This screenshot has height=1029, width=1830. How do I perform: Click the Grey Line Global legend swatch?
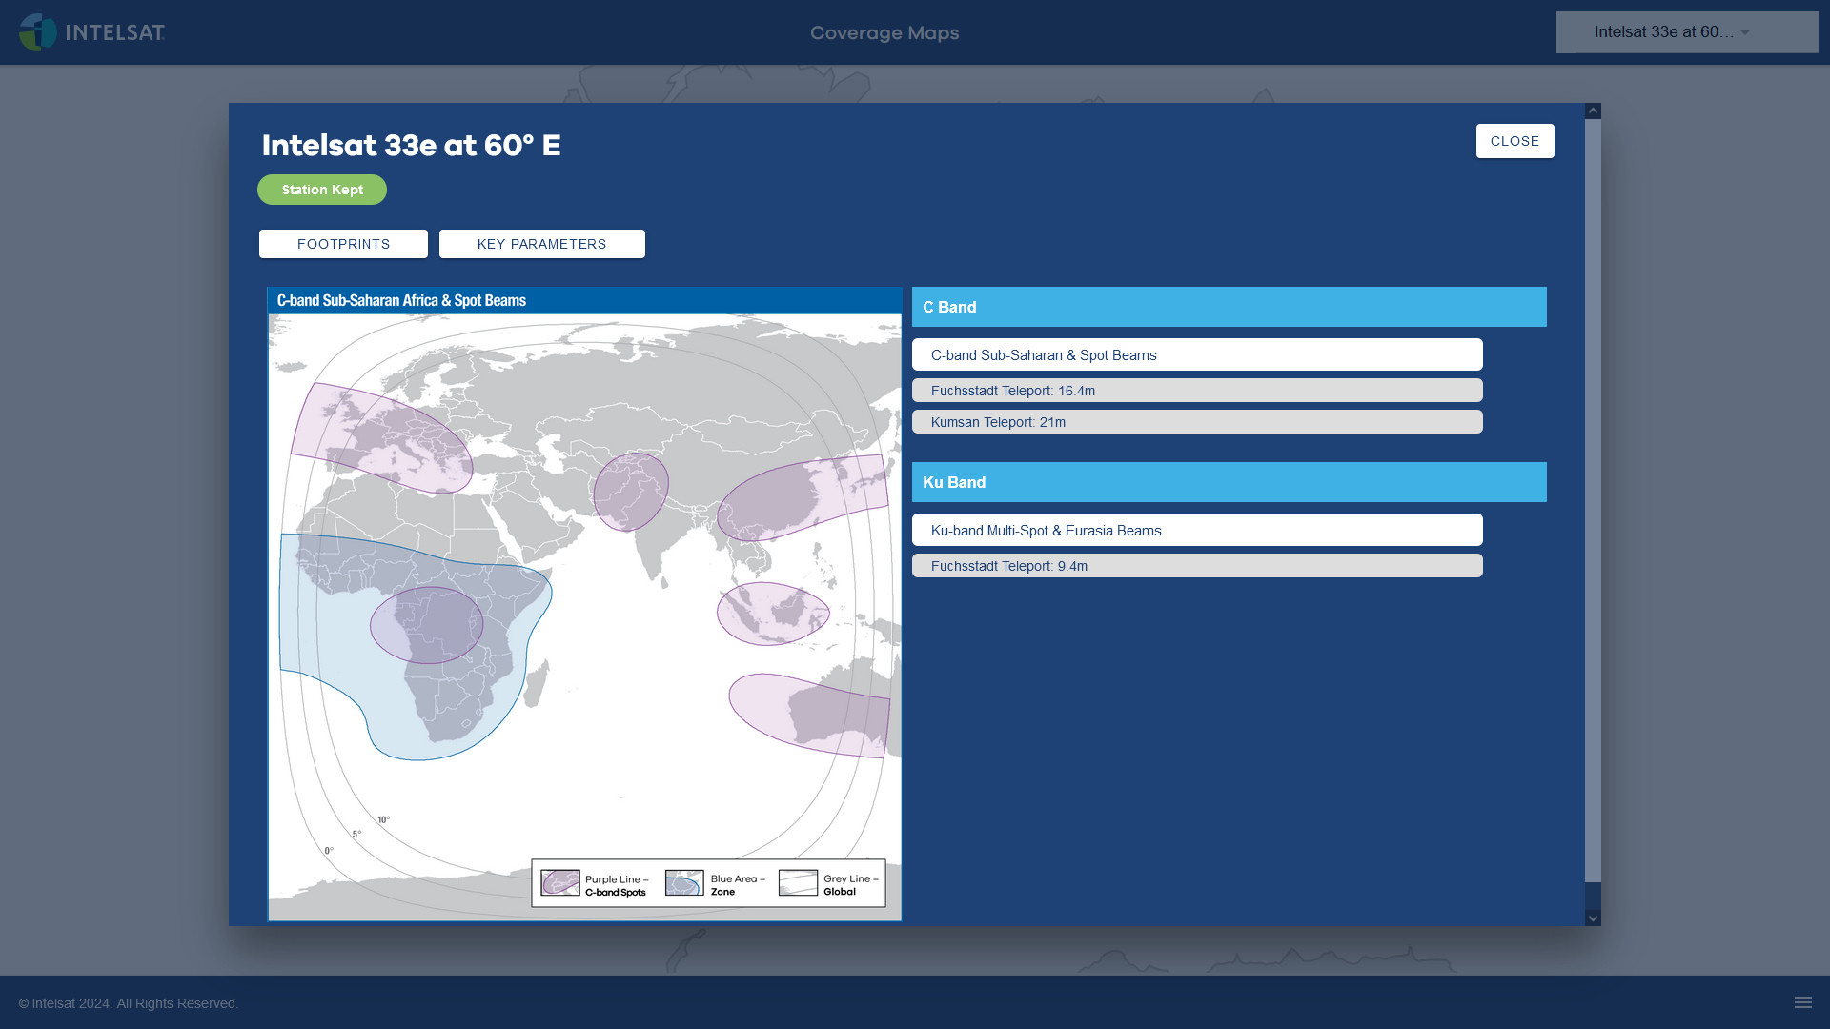(x=798, y=882)
